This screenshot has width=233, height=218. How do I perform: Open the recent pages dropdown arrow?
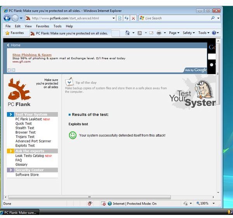pyautogui.click(x=21, y=18)
